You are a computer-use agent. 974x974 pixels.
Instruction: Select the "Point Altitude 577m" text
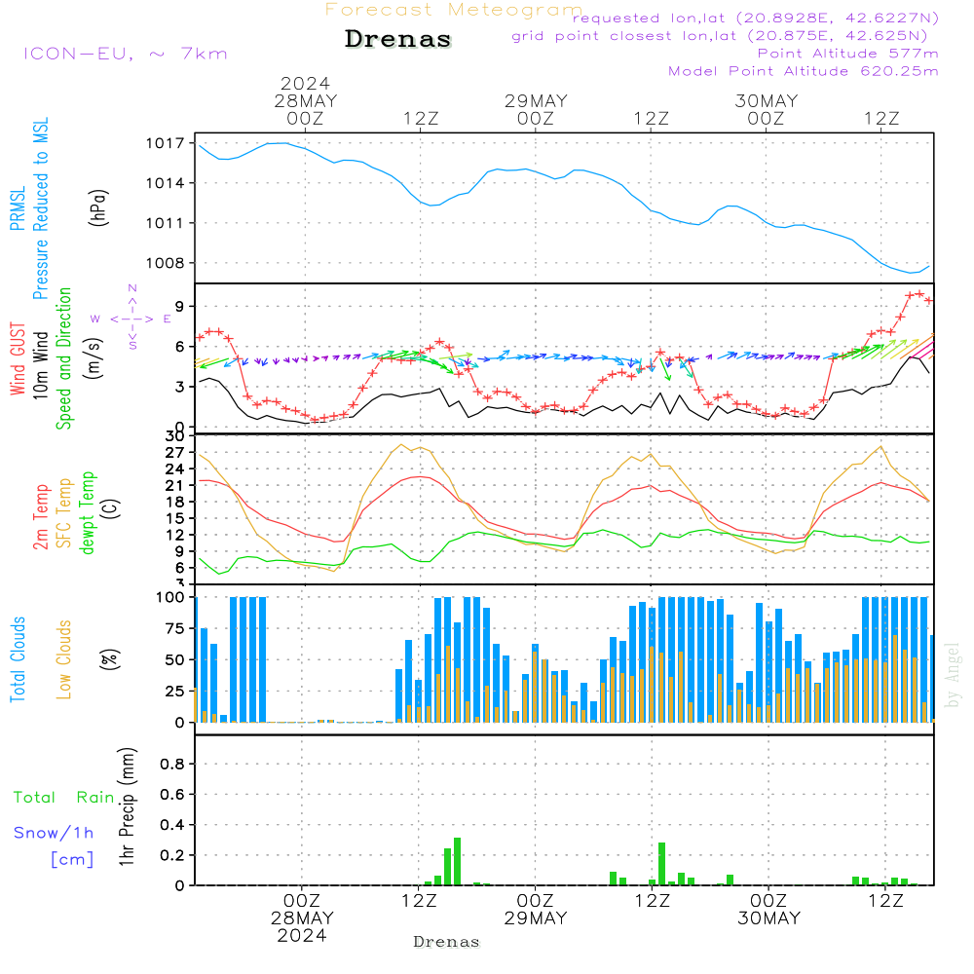[847, 54]
